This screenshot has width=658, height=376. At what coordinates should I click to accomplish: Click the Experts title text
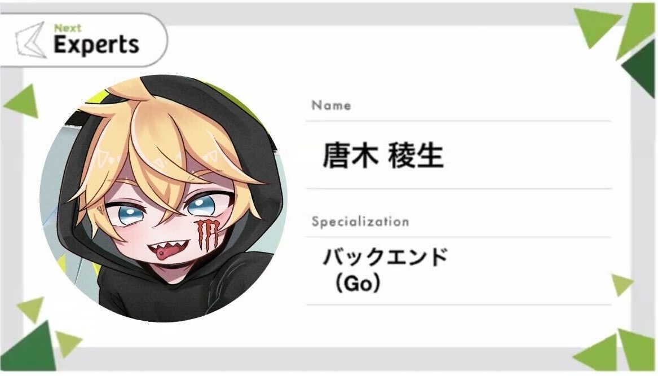(x=96, y=45)
